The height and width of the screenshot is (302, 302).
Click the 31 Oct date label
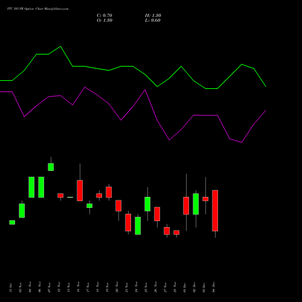tap(11, 288)
